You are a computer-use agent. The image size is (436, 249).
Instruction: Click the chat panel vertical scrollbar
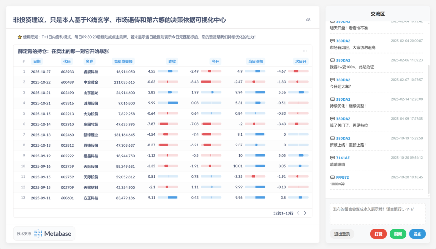[x=429, y=130]
